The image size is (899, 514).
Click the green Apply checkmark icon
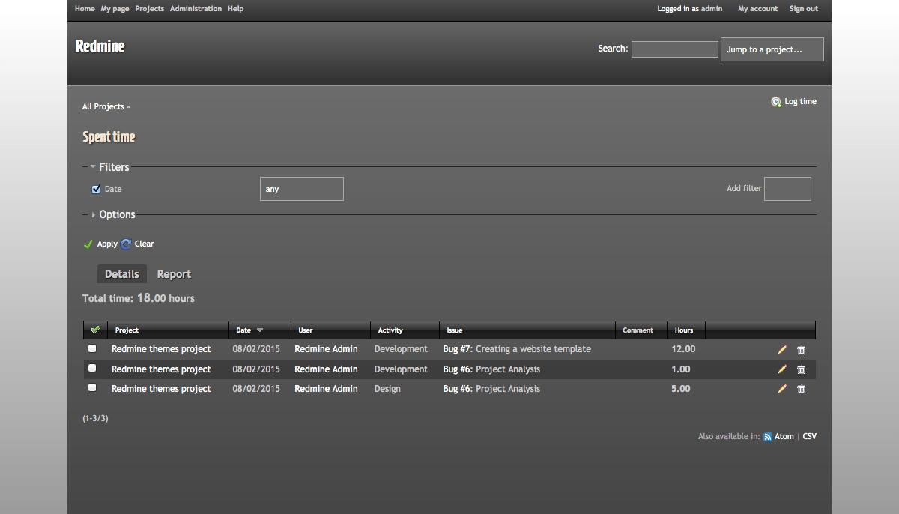(88, 244)
